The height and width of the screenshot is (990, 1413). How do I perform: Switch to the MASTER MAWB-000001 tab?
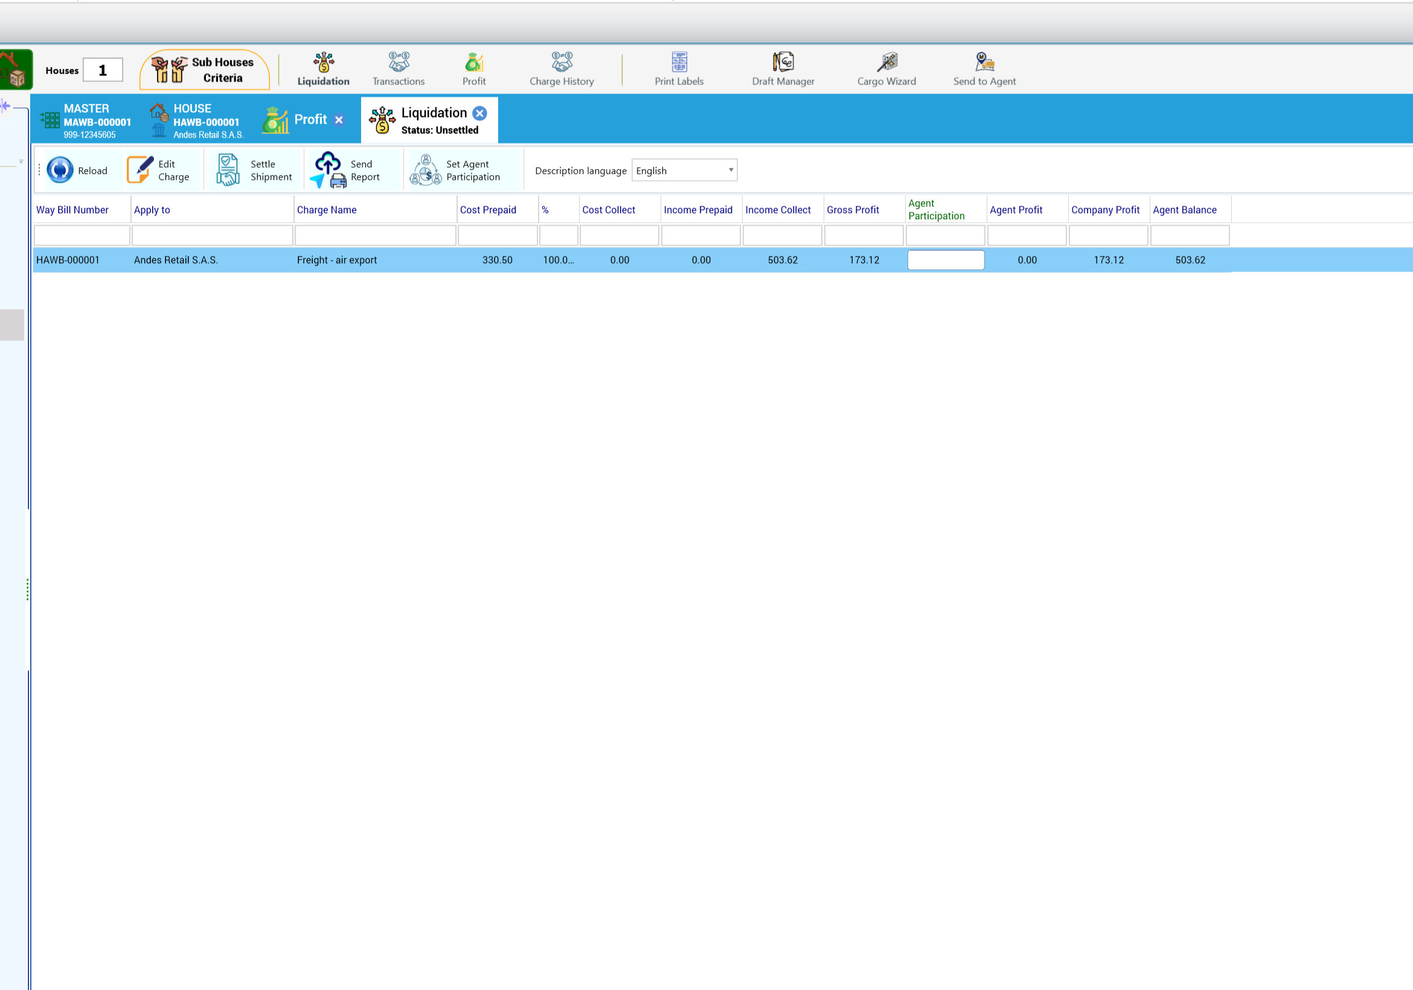coord(86,121)
